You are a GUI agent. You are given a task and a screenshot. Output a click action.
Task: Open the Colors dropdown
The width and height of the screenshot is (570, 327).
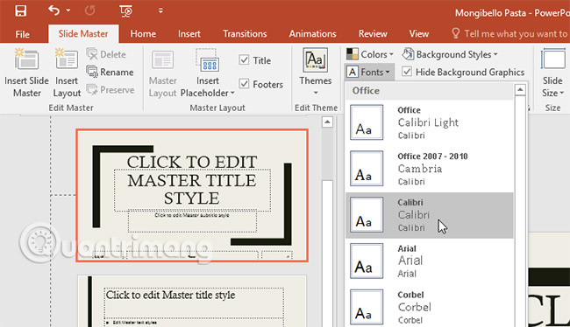pyautogui.click(x=370, y=54)
